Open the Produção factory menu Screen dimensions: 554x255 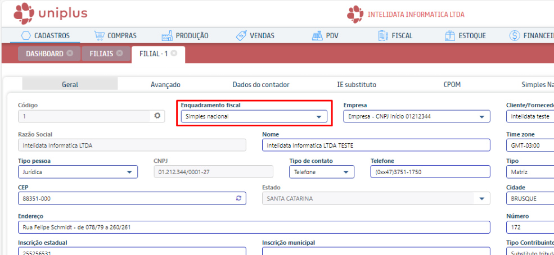coord(185,35)
